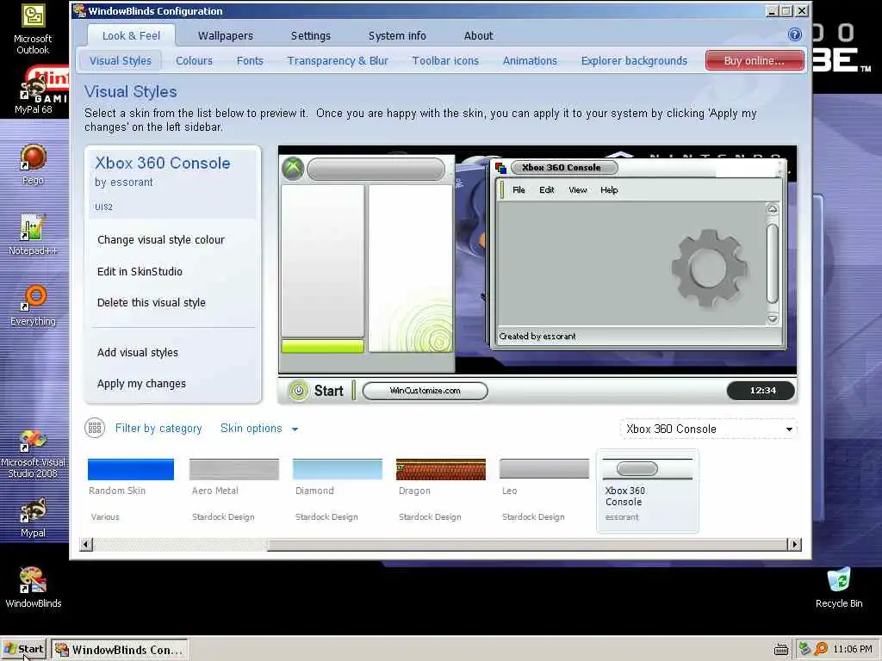Click Add visual styles

pos(137,352)
